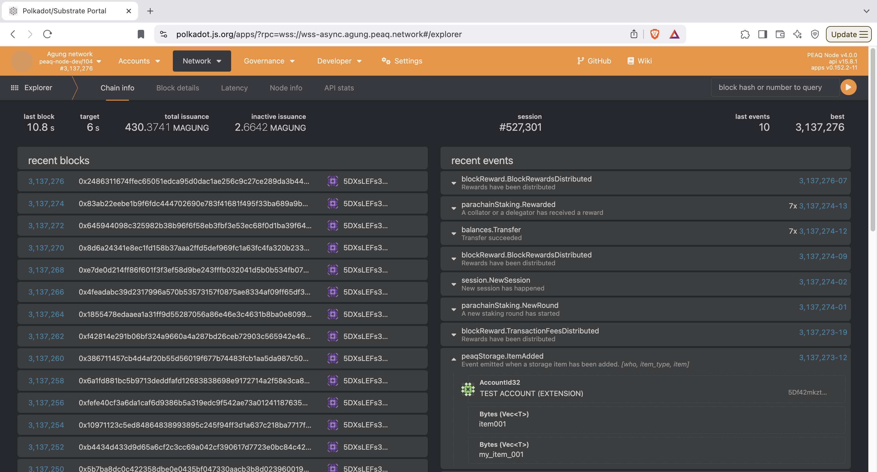Open the Governance dropdown menu
Image resolution: width=877 pixels, height=472 pixels.
[269, 61]
